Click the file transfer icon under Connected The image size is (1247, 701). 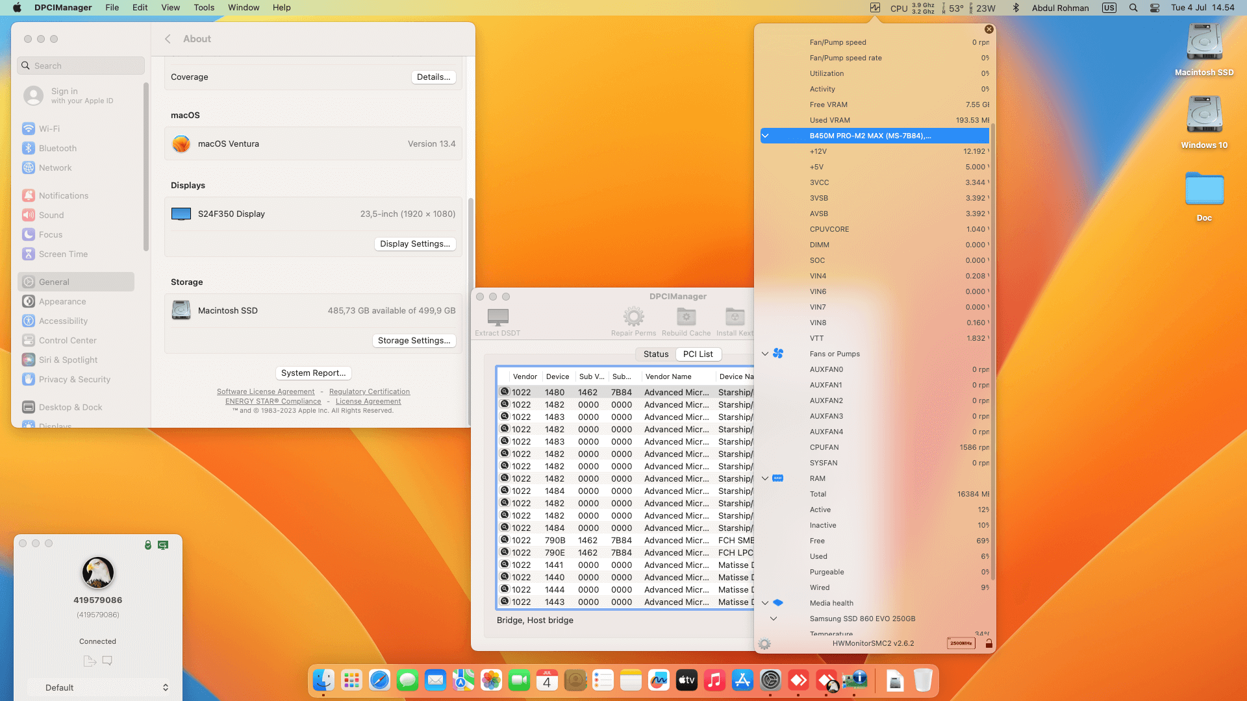(90, 661)
